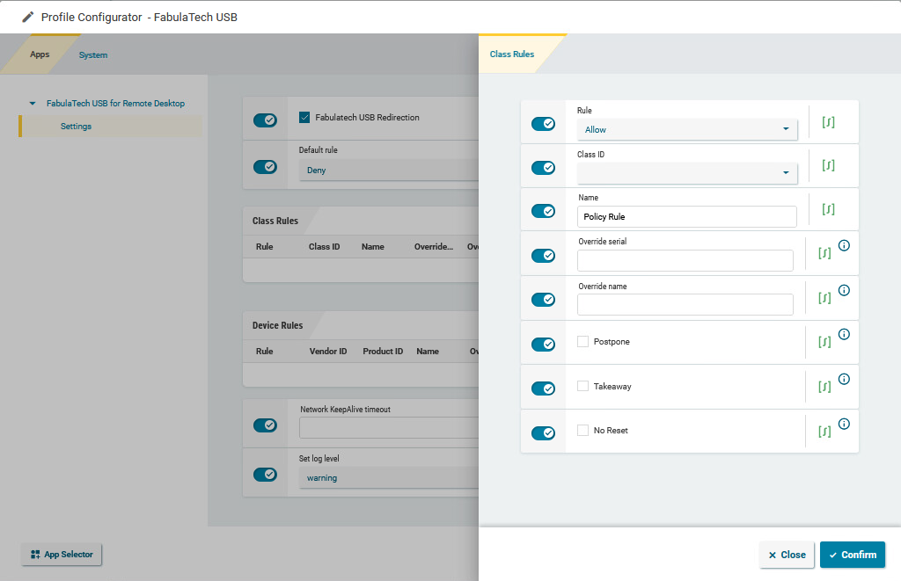Check the Postpone checkbox
Screen dimensions: 901x581
click(582, 341)
